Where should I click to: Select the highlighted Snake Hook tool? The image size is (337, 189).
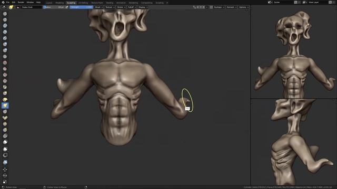coord(5,106)
